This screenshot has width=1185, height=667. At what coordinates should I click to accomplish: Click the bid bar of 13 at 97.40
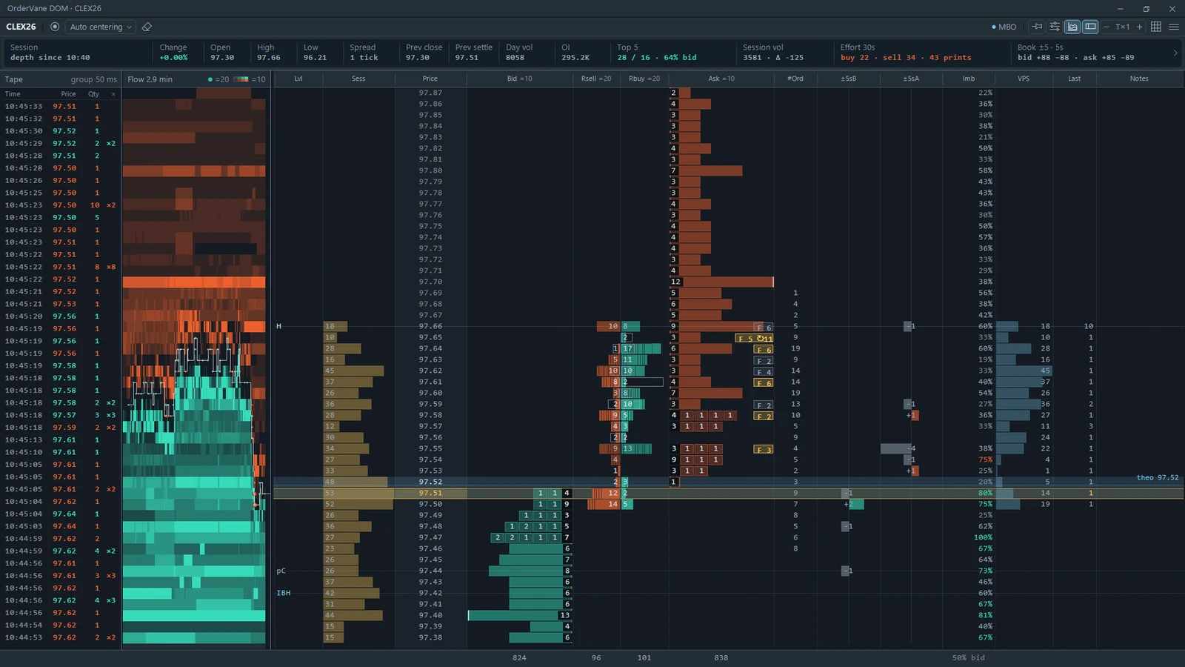(514, 615)
